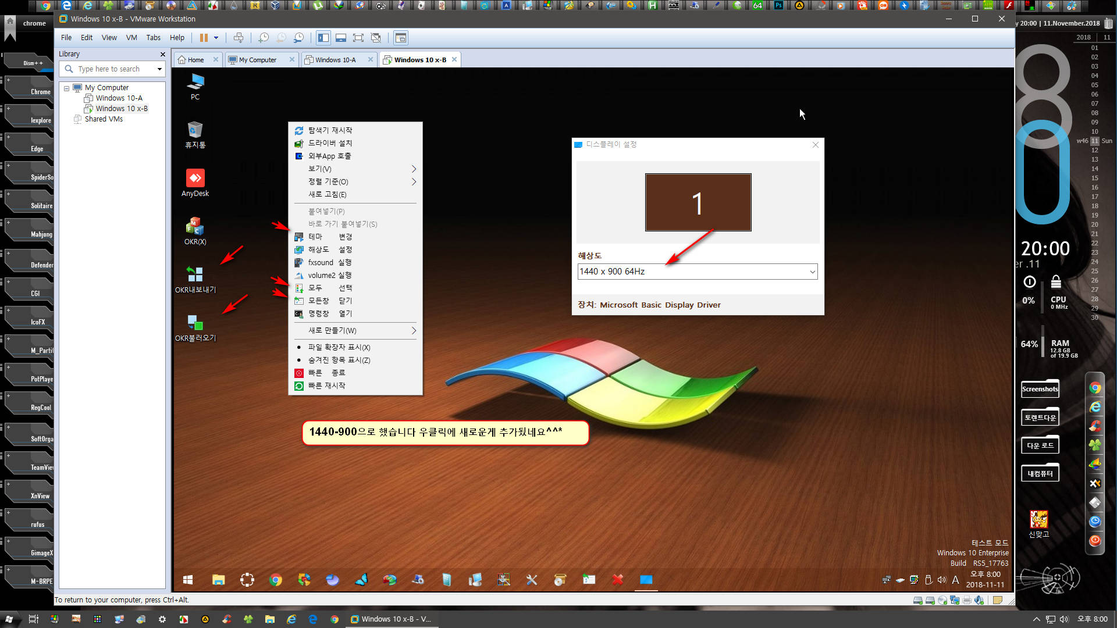1117x628 pixels.
Task: Choose 외부App 호출 in context menu
Action: [355, 156]
